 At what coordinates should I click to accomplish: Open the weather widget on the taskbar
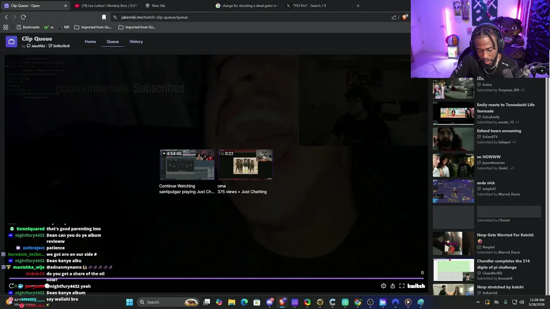[x=21, y=302]
